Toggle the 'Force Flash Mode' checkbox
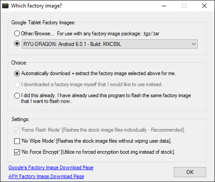The width and height of the screenshot is (215, 182). [17, 130]
